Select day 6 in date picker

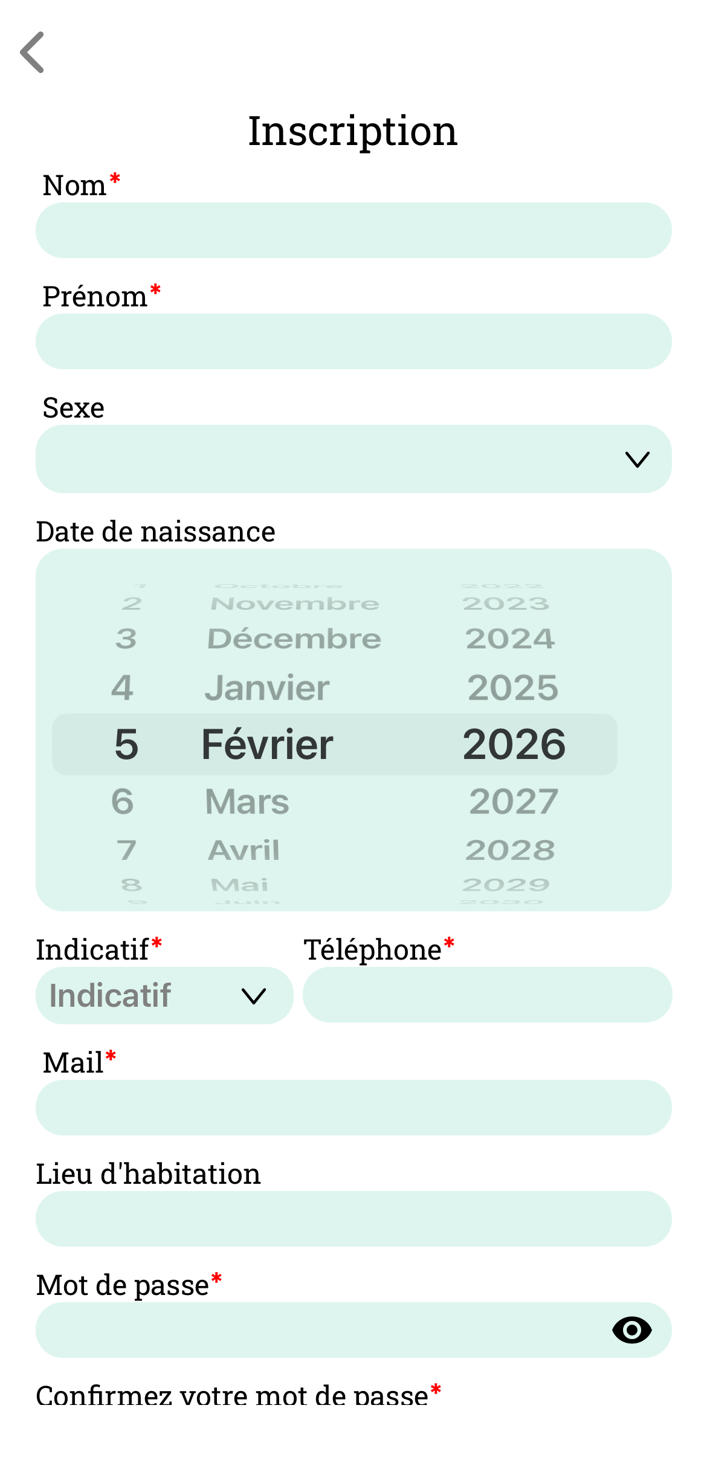(123, 802)
